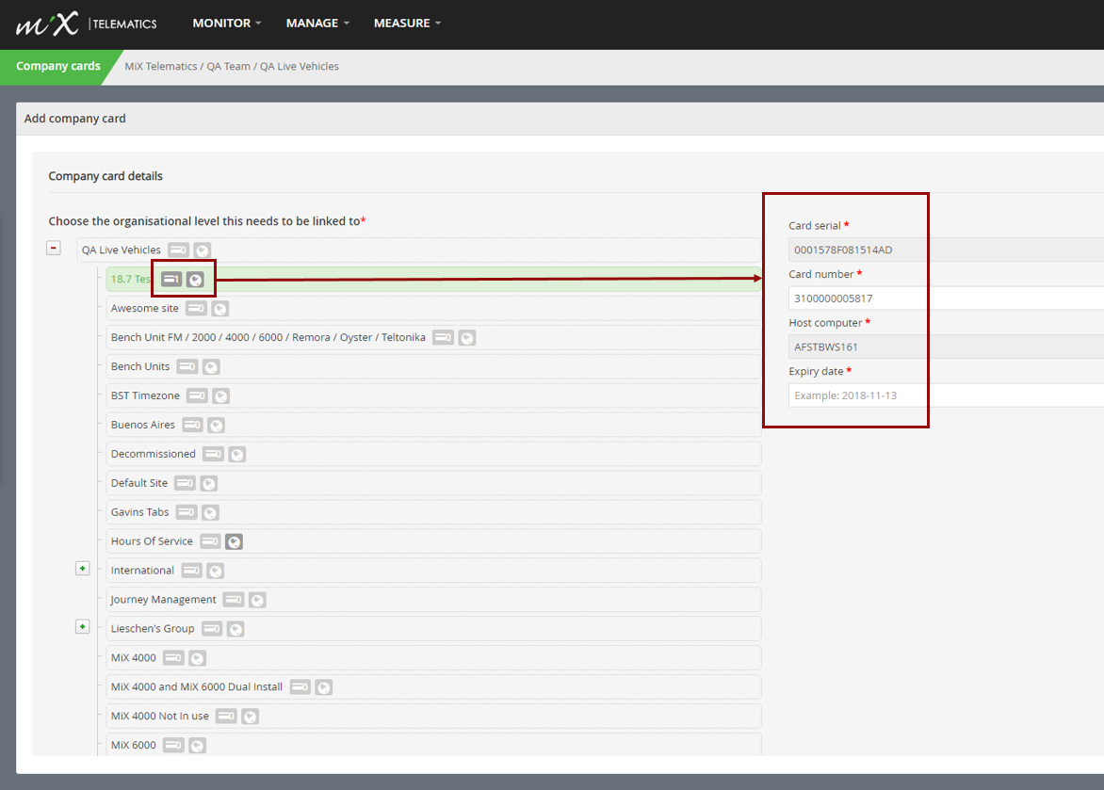Collapse the QA Live Vehicles tree node
Viewport: 1104px width, 790px height.
pos(54,248)
